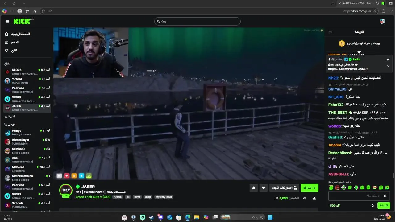This screenshot has height=222, width=395.
Task: Click the Sa1ma_09 username in chat
Action: point(337,89)
